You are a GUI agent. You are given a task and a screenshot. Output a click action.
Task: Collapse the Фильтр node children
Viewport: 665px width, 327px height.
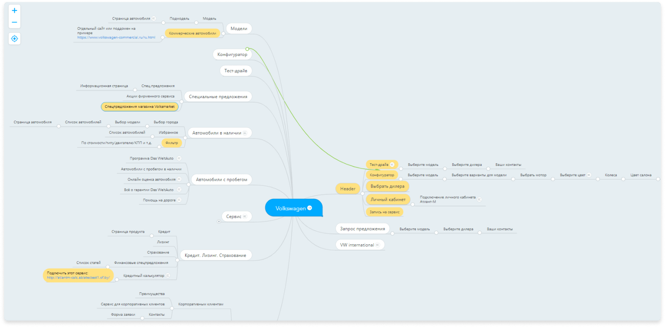(x=159, y=147)
